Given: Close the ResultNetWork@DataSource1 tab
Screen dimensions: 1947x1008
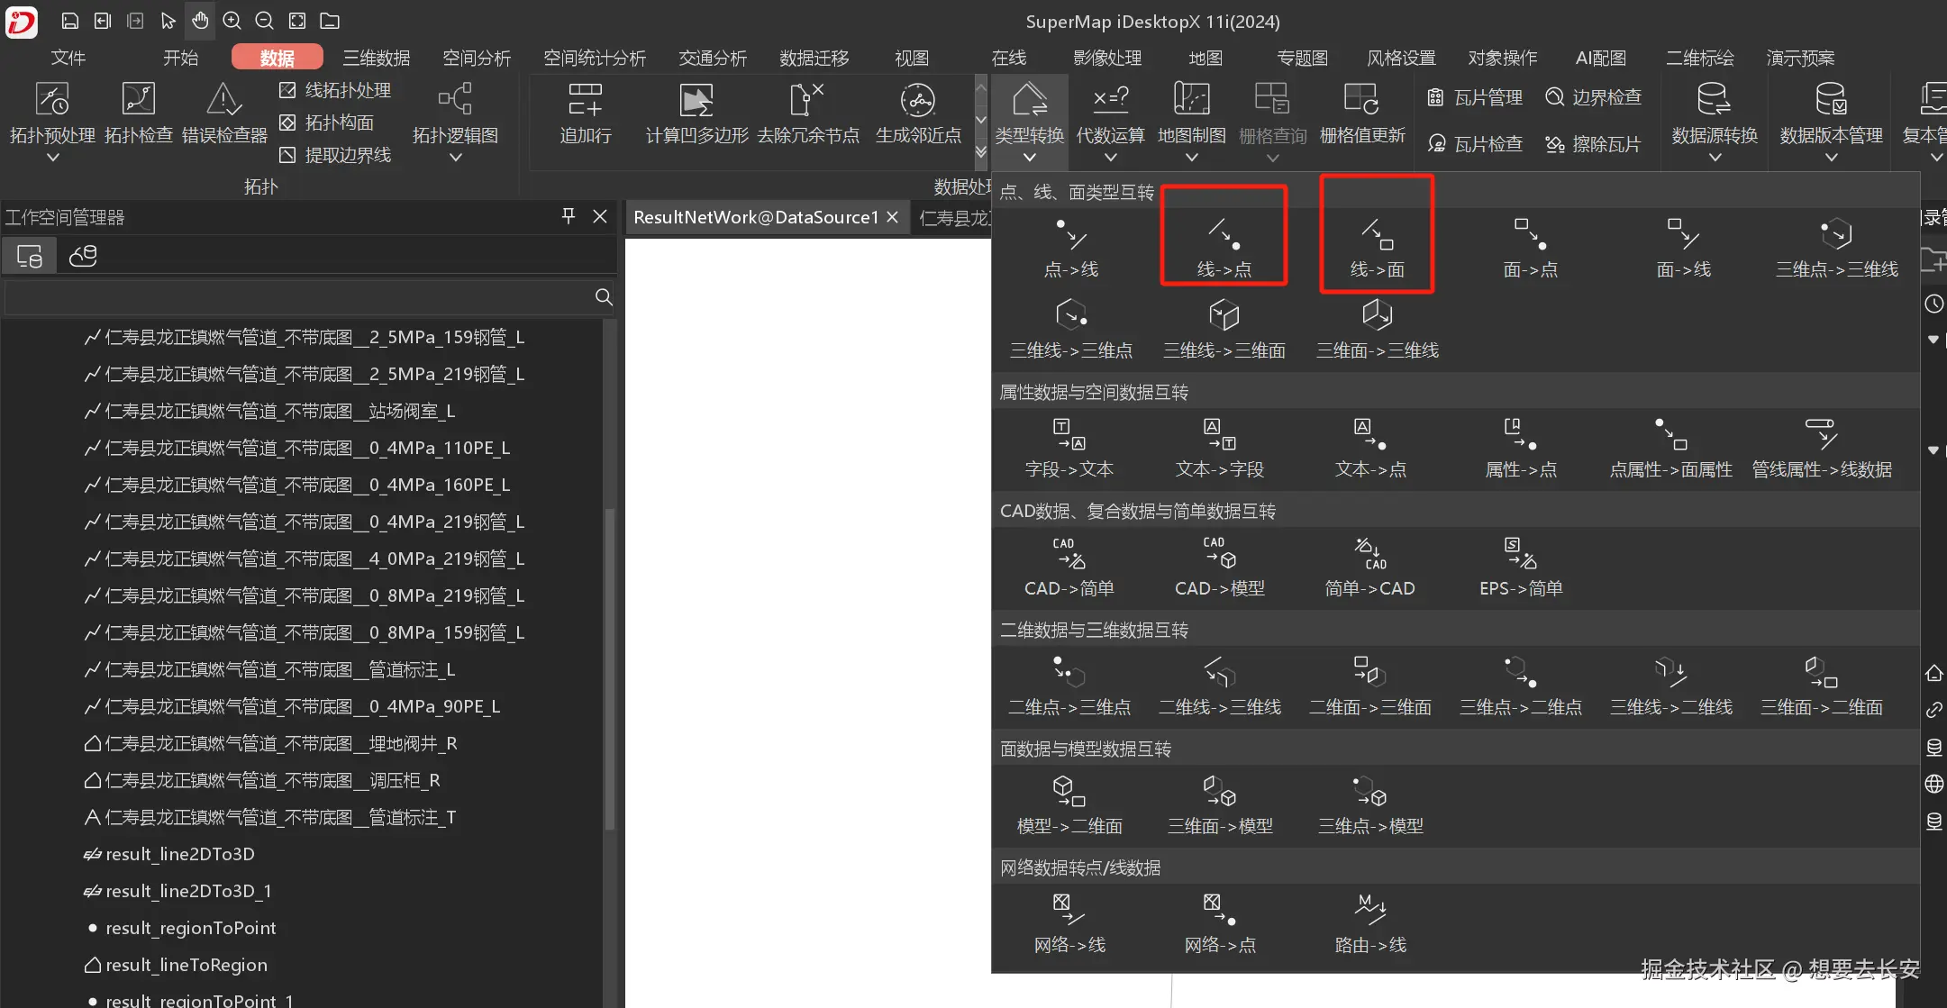Looking at the screenshot, I should click(x=892, y=217).
